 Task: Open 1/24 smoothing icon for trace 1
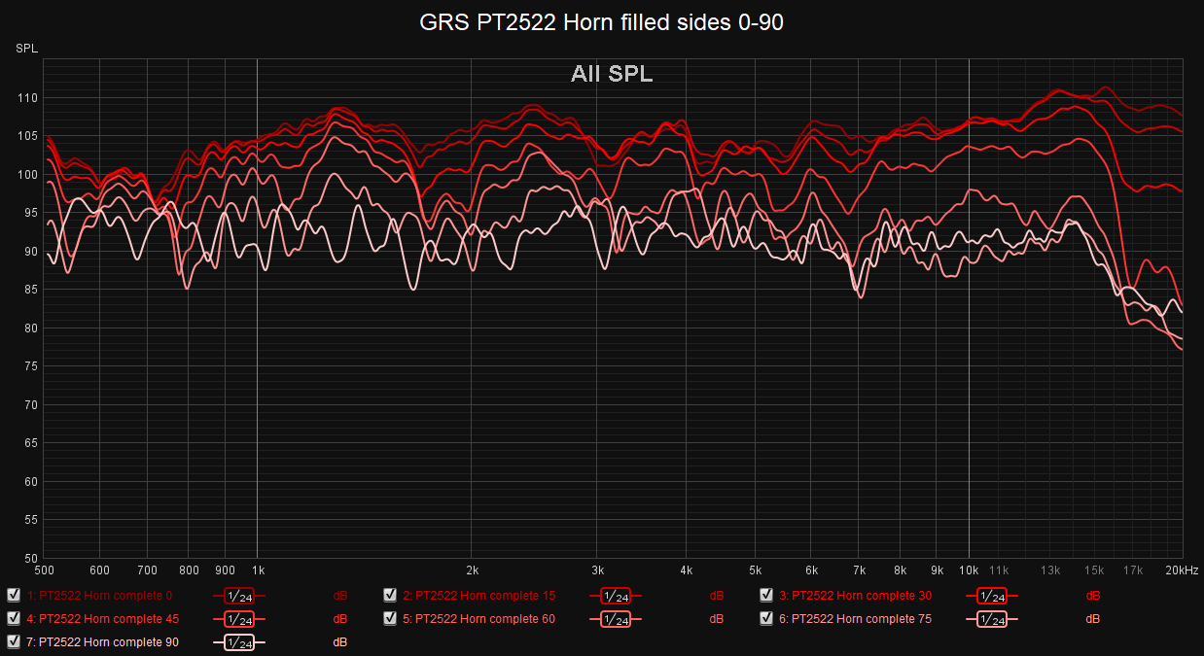point(239,596)
